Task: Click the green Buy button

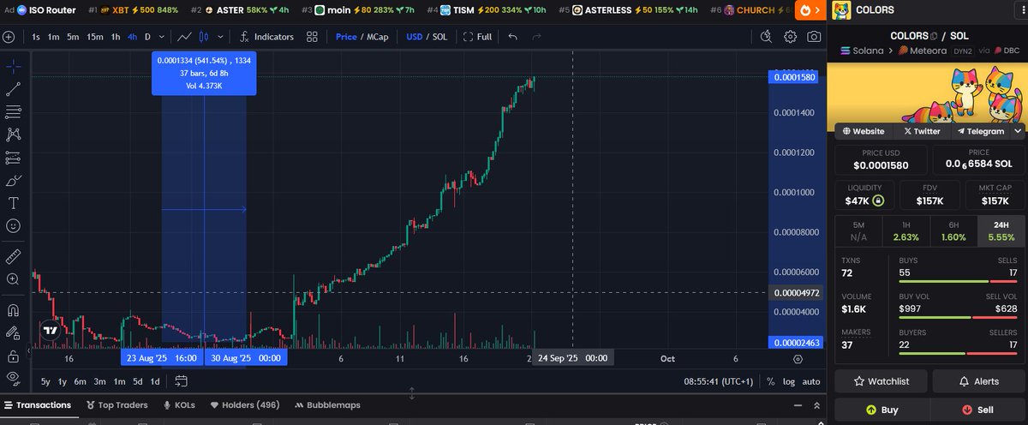Action: (x=882, y=410)
